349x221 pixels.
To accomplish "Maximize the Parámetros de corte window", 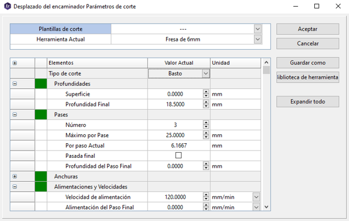I will pyautogui.click(x=317, y=6).
